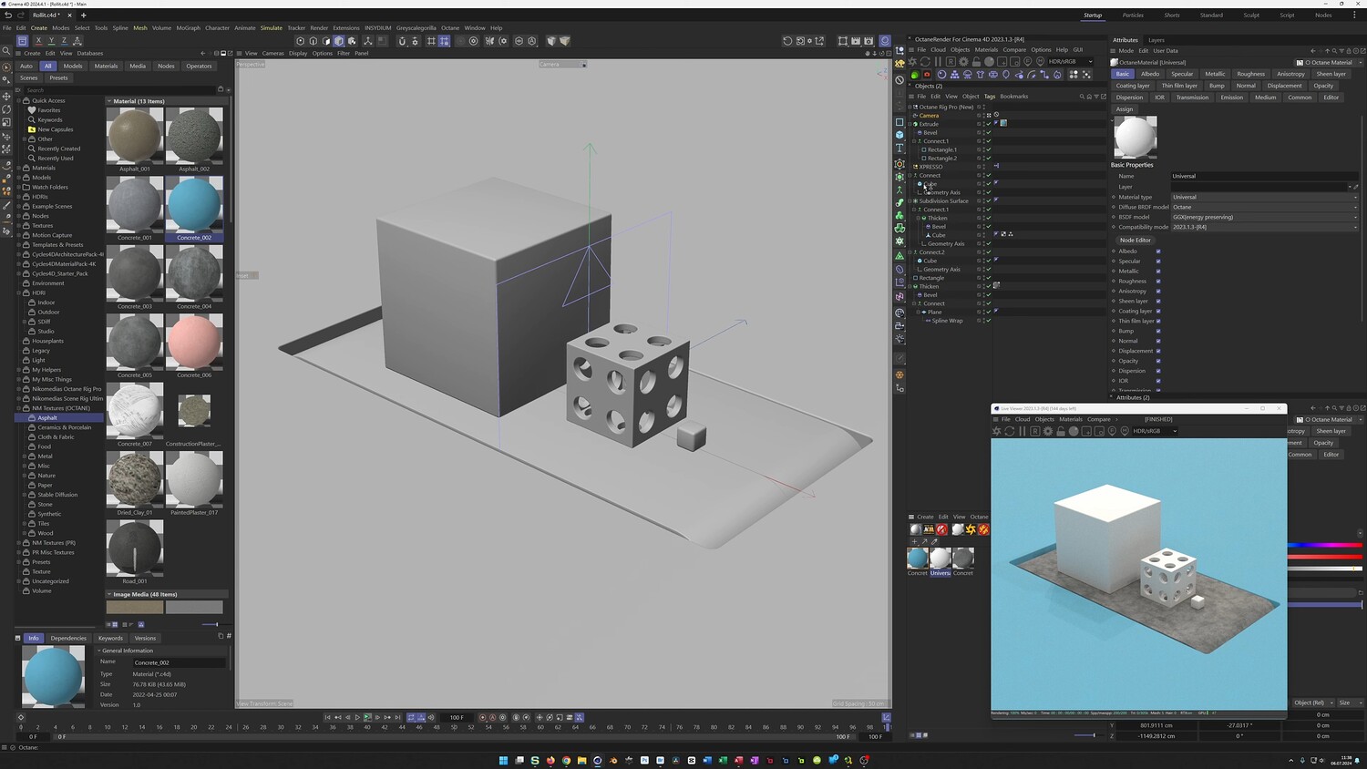Open the BSDF model dropdown
Screen dimensions: 1367x769
[1265, 217]
